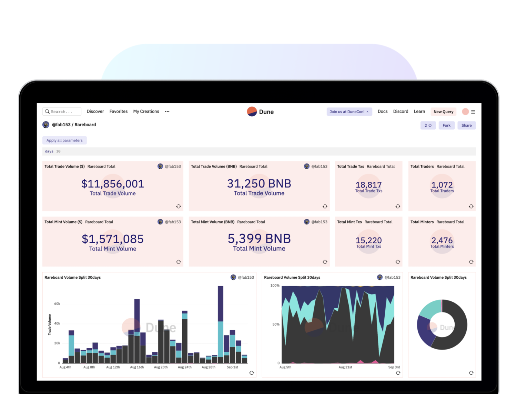The image size is (517, 394).
Task: Refresh the donut chart widget
Action: tap(471, 373)
